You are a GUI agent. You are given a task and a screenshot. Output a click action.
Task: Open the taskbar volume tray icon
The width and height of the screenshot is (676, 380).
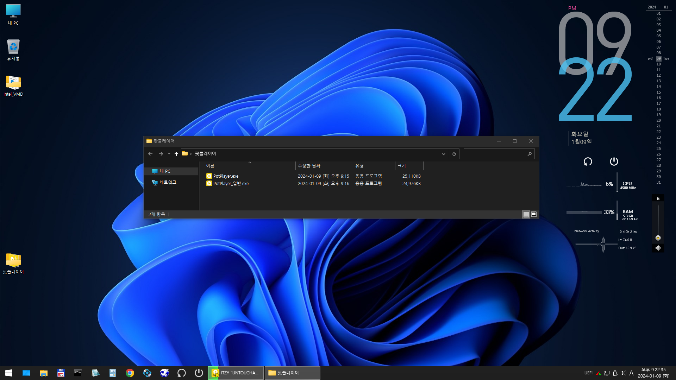click(x=623, y=373)
